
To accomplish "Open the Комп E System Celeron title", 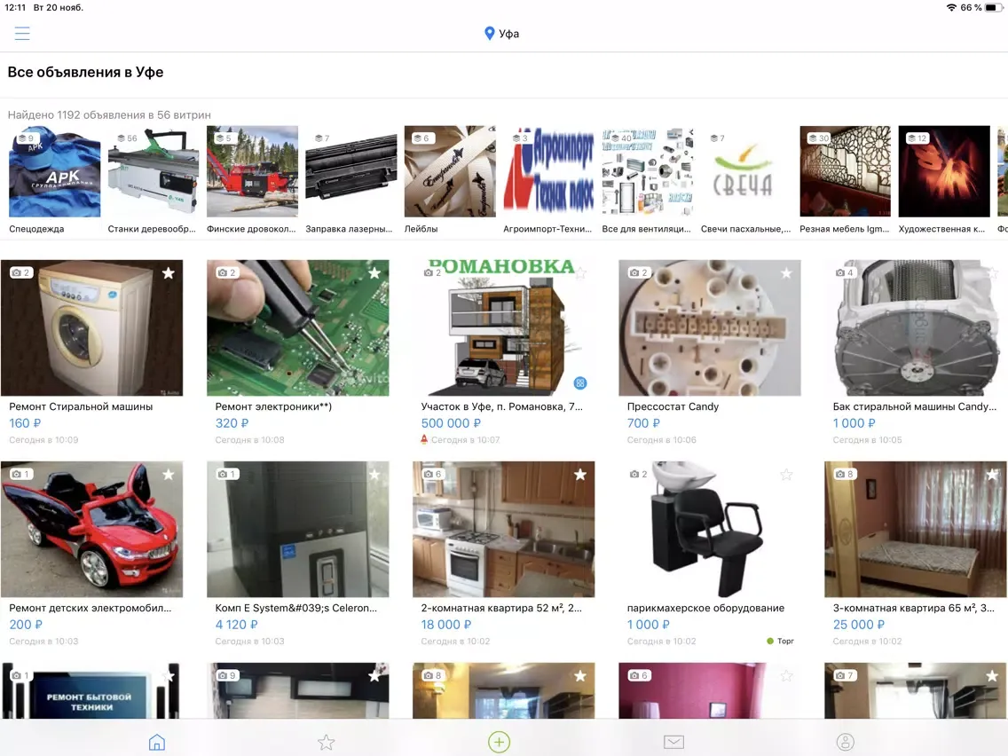I will coord(295,608).
